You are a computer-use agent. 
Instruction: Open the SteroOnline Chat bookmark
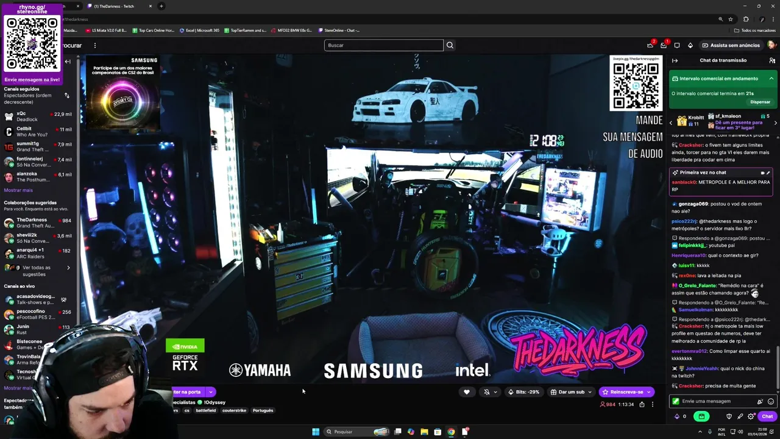click(x=338, y=30)
